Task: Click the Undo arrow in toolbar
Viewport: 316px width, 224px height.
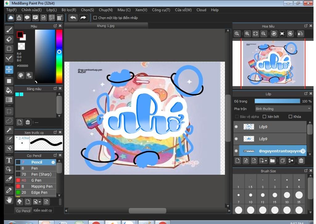Action: 73,18
